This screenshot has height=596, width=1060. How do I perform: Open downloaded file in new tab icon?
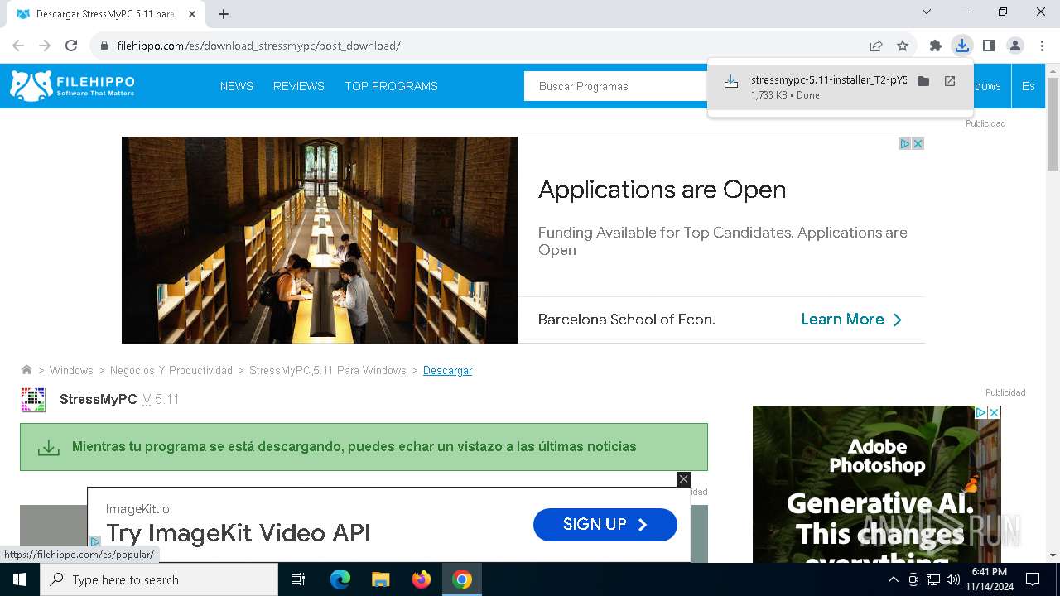950,81
